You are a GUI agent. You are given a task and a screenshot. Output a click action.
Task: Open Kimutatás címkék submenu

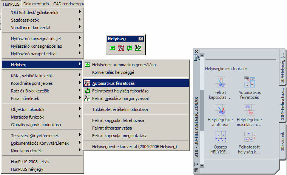42,151
